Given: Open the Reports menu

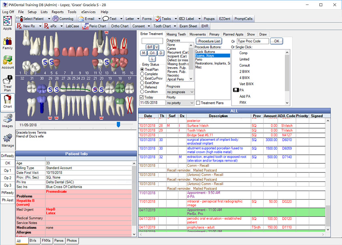Looking at the screenshot, I should 58,12.
